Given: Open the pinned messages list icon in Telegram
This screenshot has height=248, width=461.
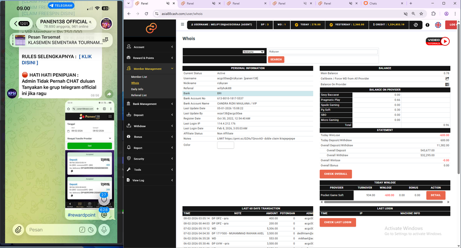Looking at the screenshot, I should point(105,40).
